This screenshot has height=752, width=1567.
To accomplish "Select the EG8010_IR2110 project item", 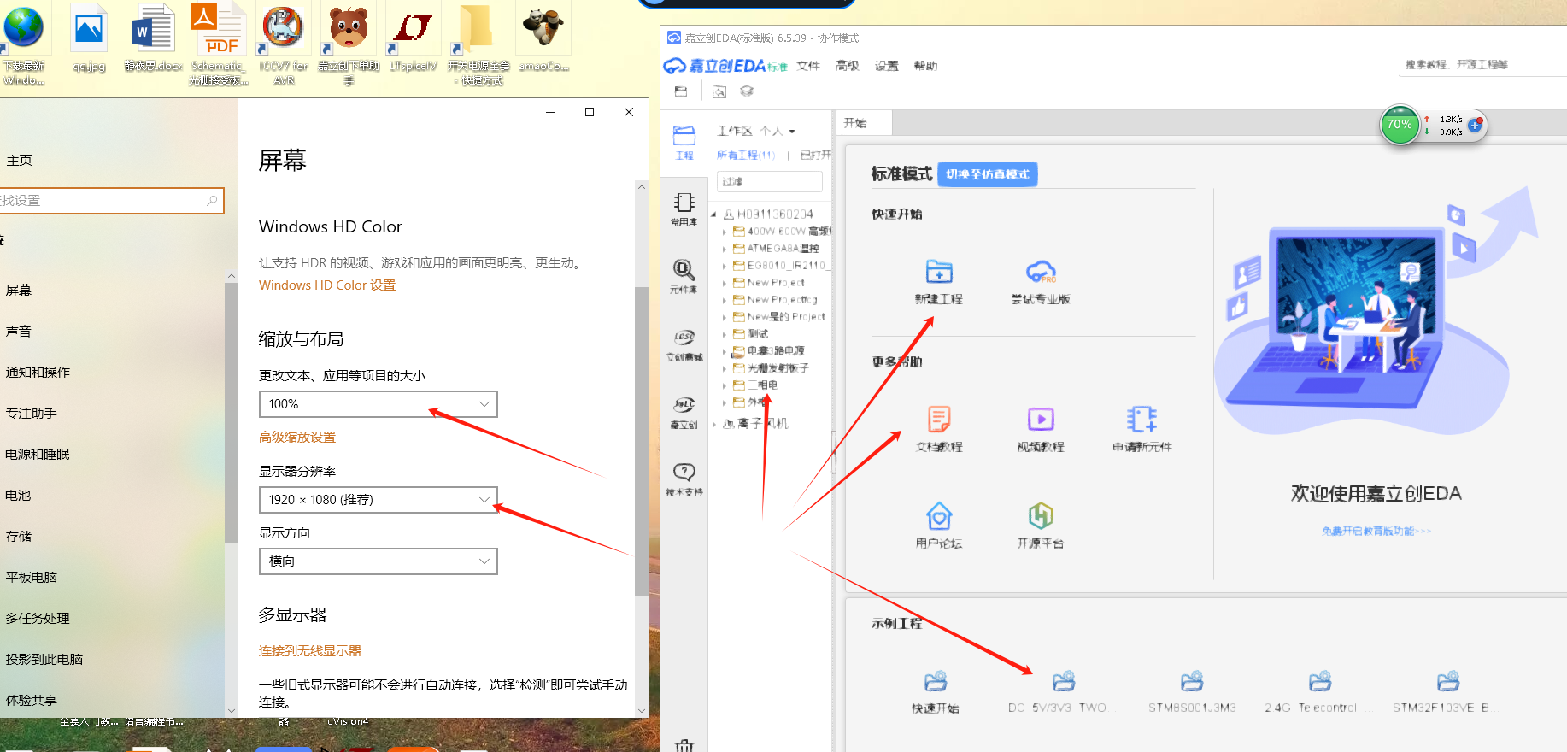I will click(781, 266).
